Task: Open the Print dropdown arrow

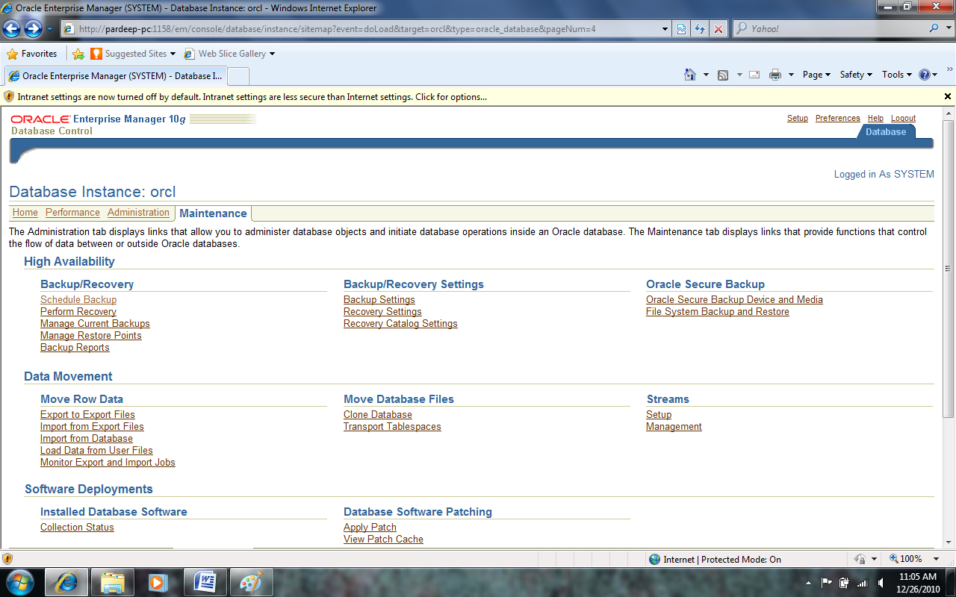Action: coord(791,75)
